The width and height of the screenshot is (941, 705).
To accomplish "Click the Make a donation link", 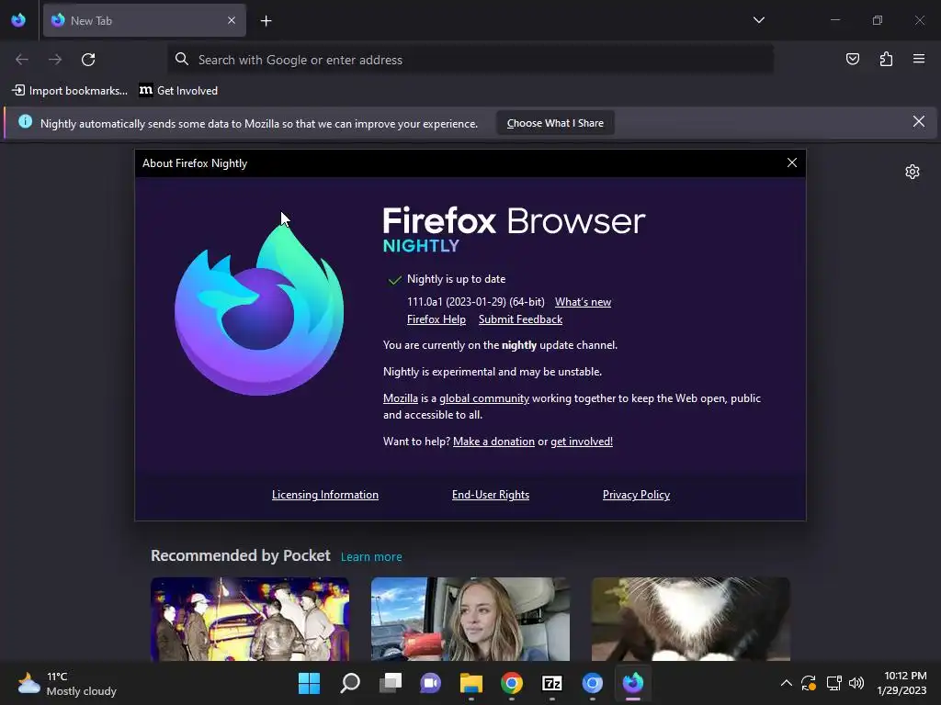I will click(493, 442).
